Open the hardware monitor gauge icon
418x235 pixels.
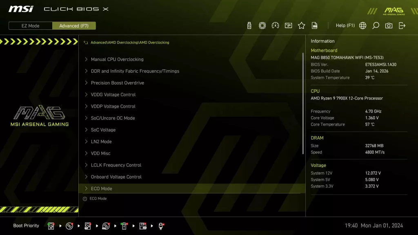[275, 25]
